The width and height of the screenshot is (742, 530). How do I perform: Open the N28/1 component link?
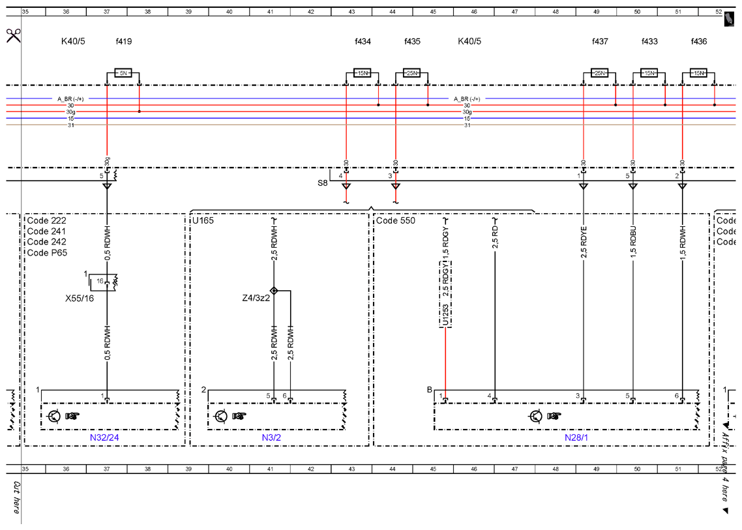tap(576, 437)
